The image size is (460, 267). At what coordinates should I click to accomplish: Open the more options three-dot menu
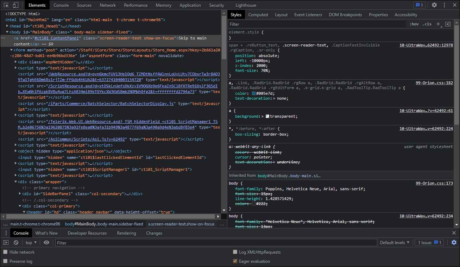(444, 5)
